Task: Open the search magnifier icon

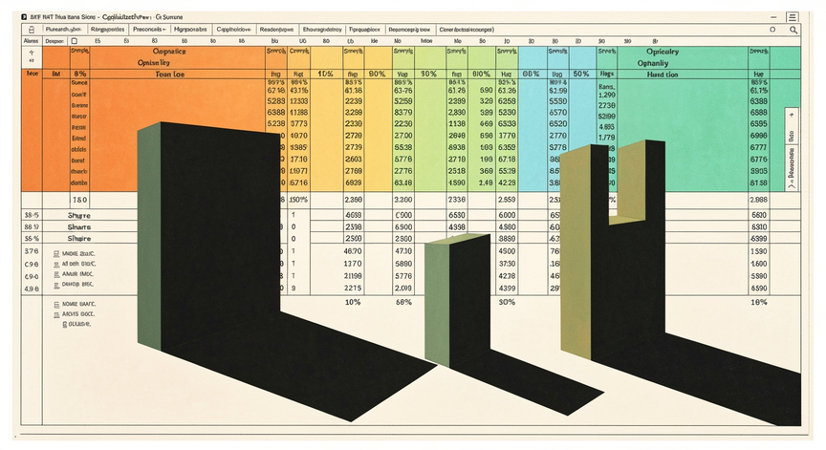Action: point(793,30)
